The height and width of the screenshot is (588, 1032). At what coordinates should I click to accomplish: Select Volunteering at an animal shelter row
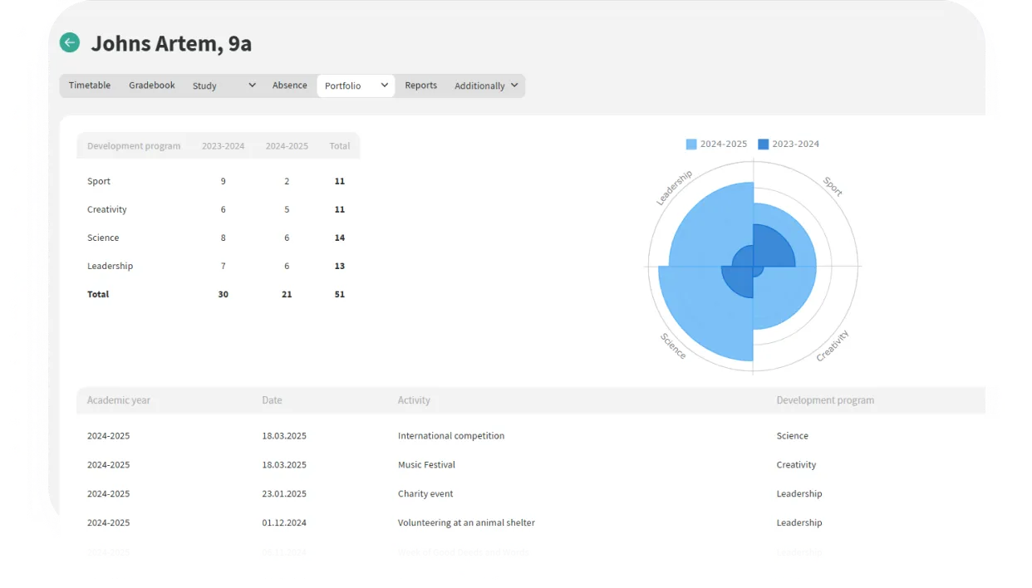coord(466,523)
